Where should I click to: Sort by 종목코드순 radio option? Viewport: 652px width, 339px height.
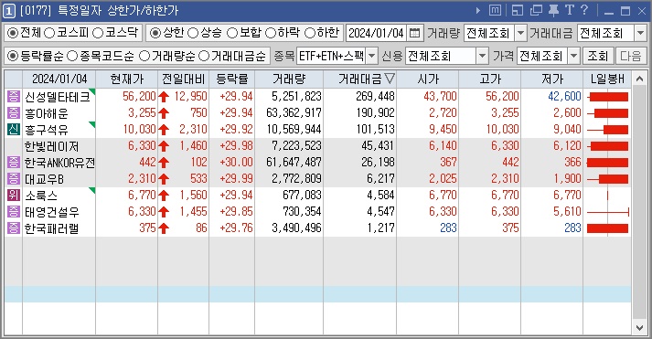coord(72,56)
